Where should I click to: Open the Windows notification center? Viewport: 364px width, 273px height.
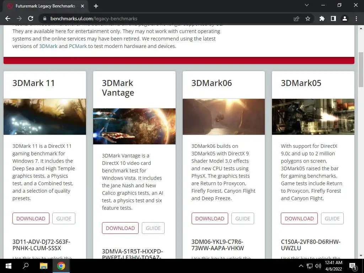[353, 266]
